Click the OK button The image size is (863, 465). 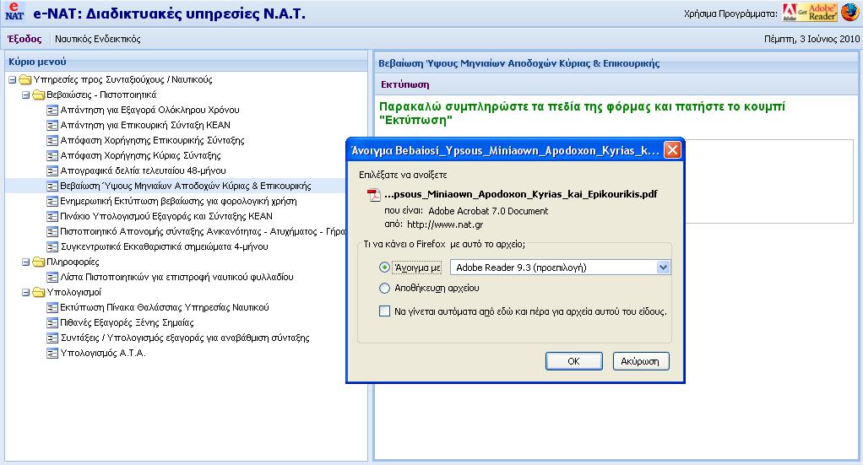click(x=573, y=361)
